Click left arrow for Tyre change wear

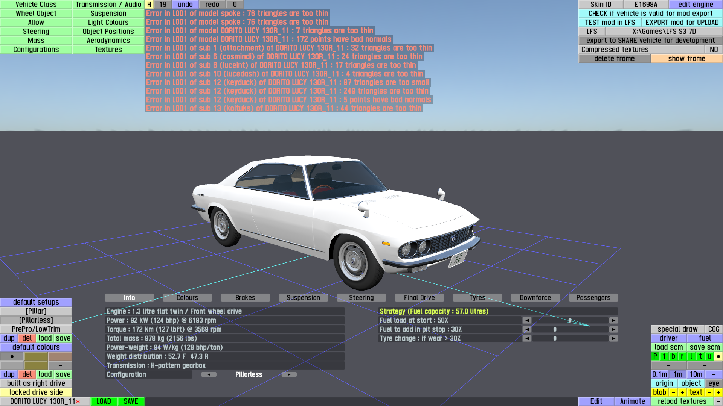527,338
